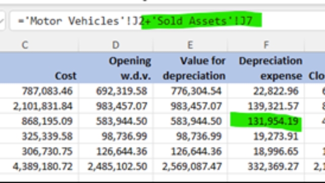The height and width of the screenshot is (183, 325).
Task: Select opening w.d.v. cell 983,457.07
Action: pyautogui.click(x=116, y=106)
